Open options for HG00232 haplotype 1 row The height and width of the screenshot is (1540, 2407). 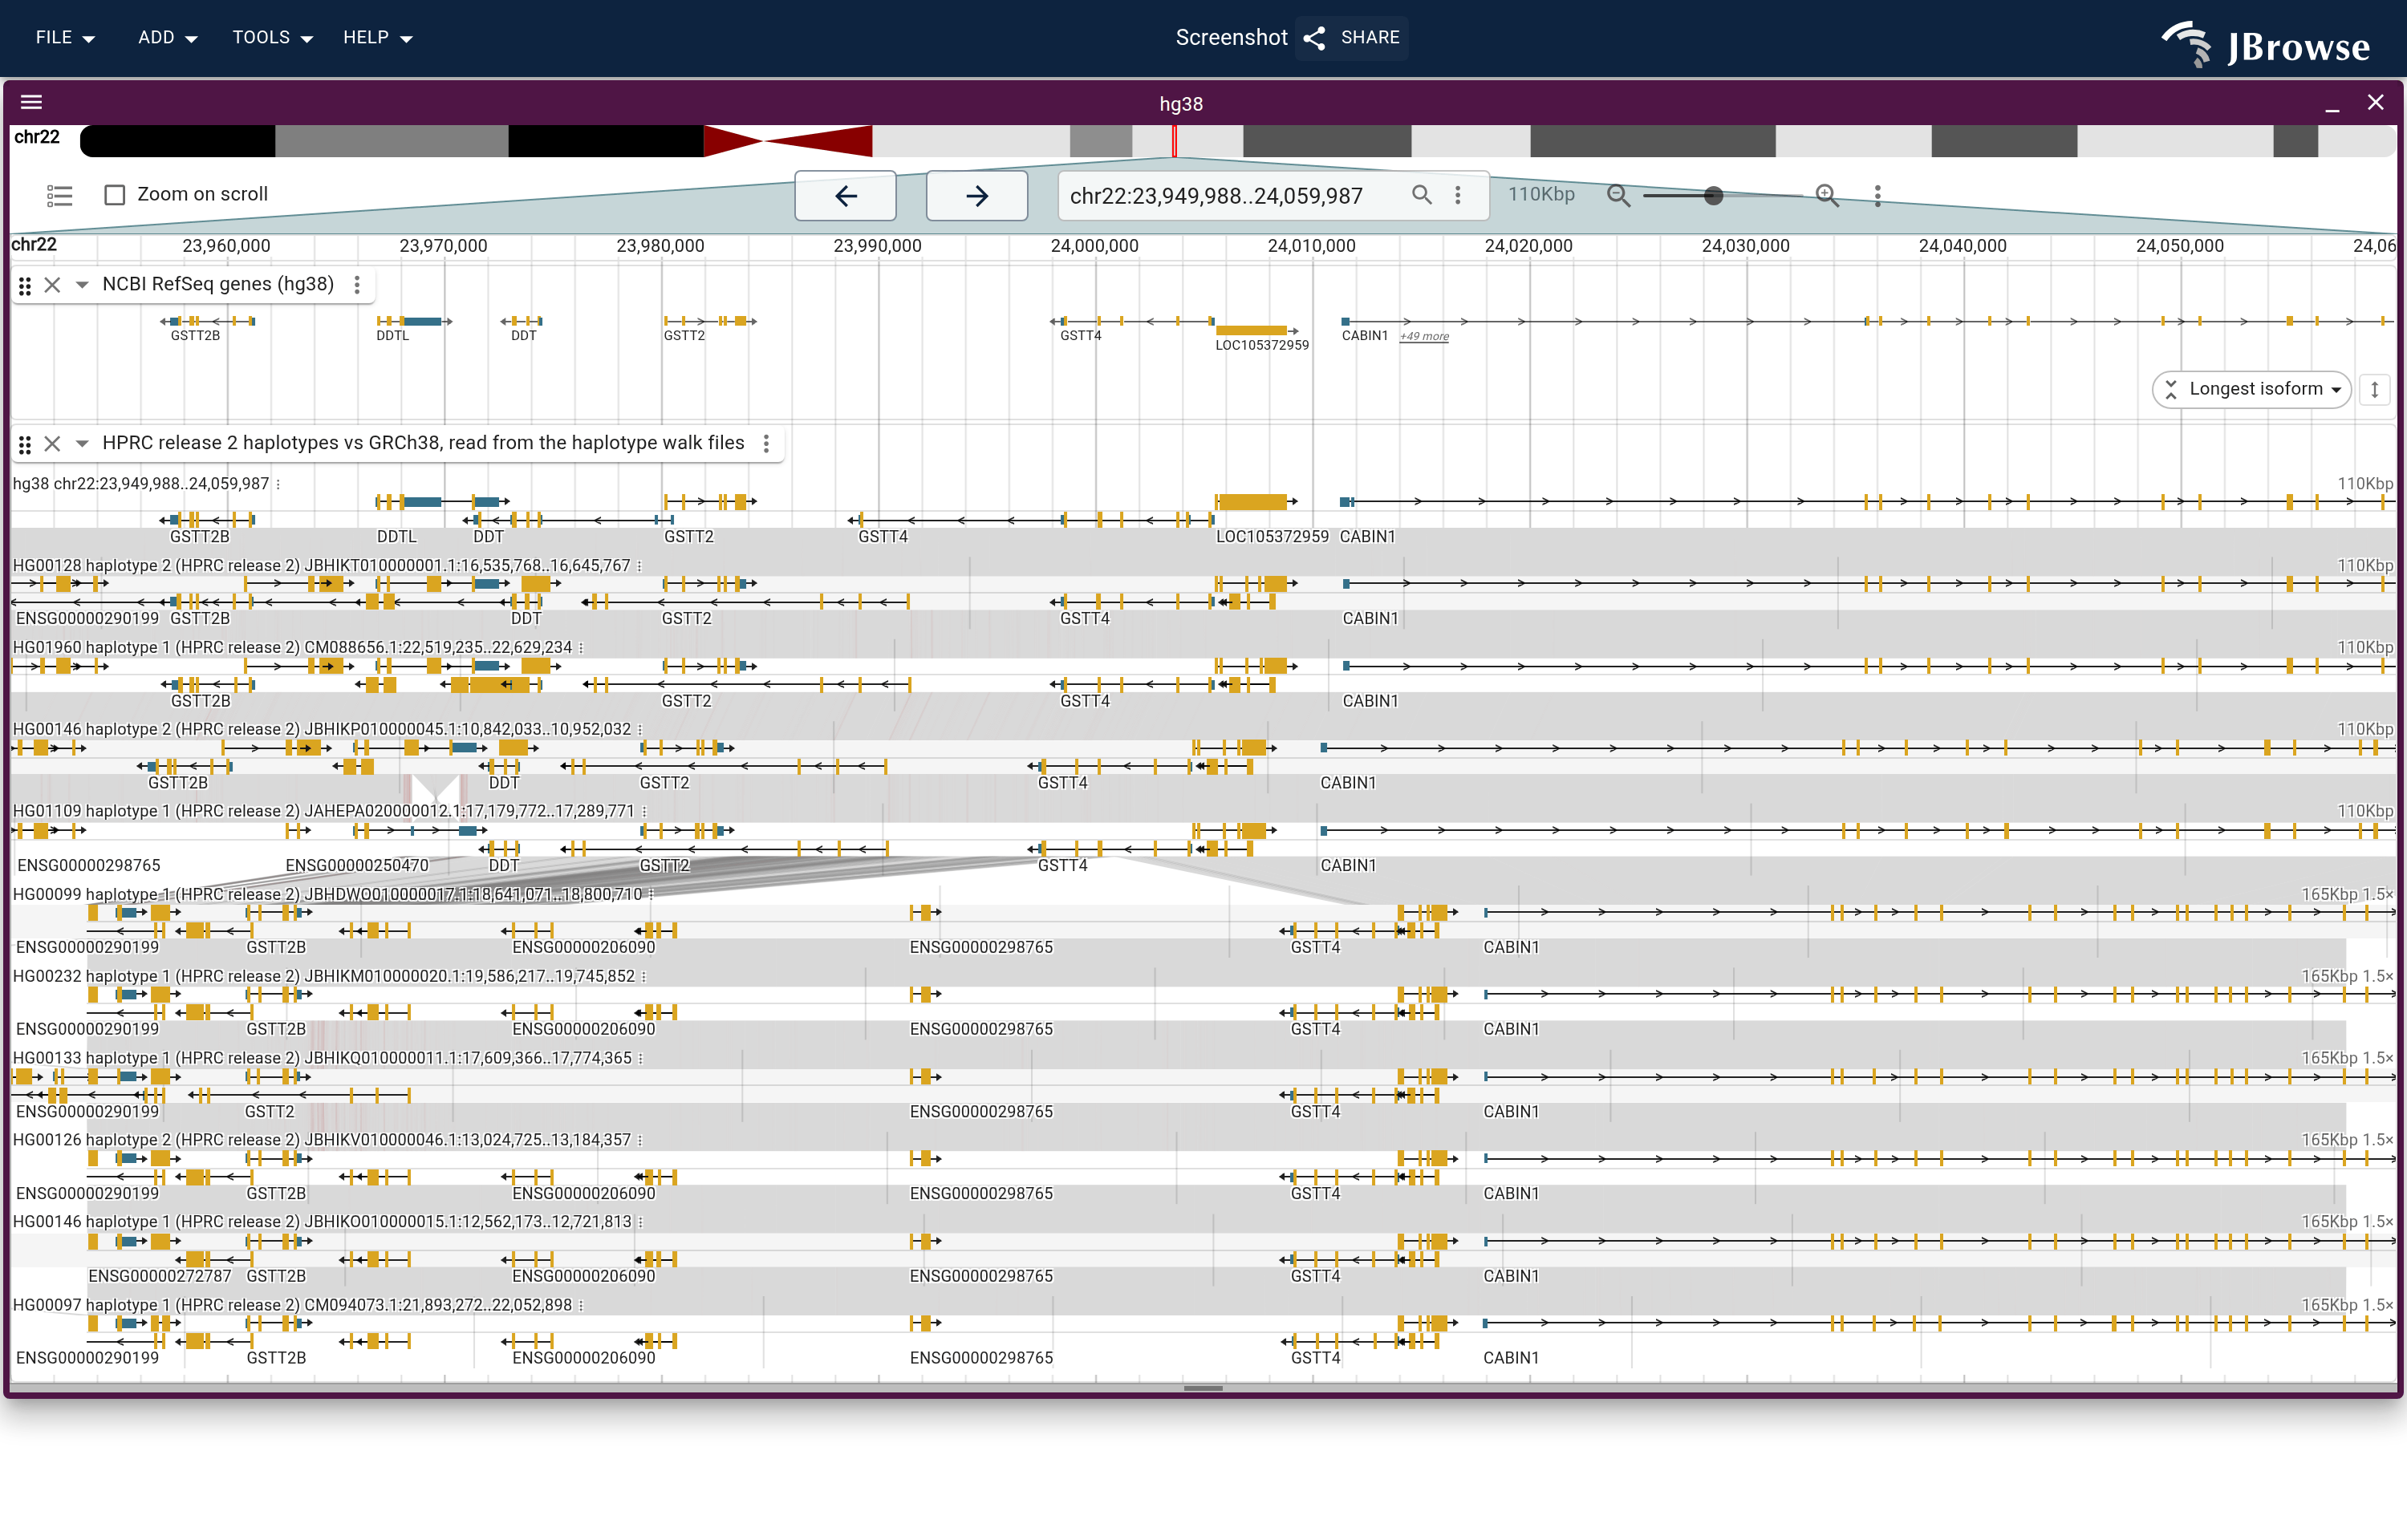tap(643, 976)
